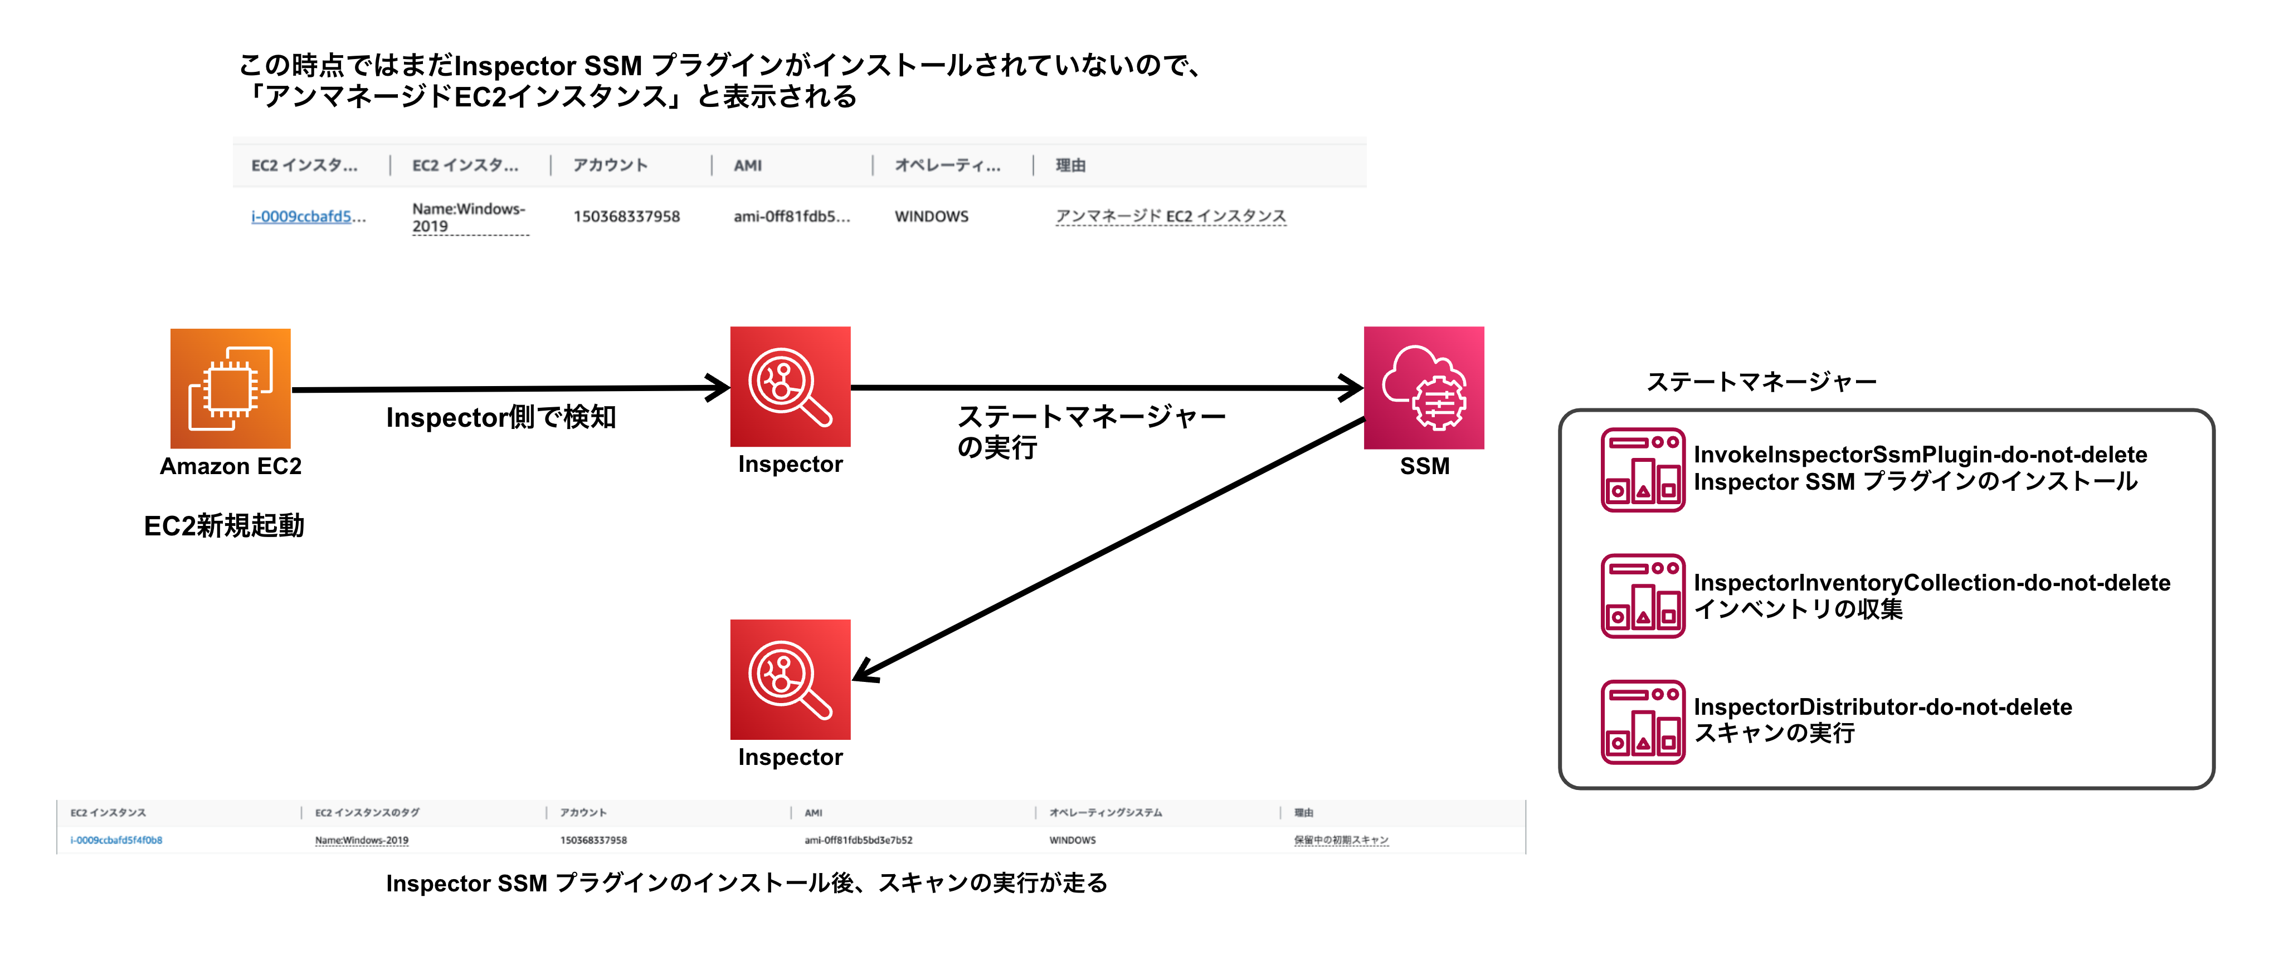The image size is (2289, 956).
Task: Click the Amazon EC2 orange icon
Action: [x=230, y=388]
